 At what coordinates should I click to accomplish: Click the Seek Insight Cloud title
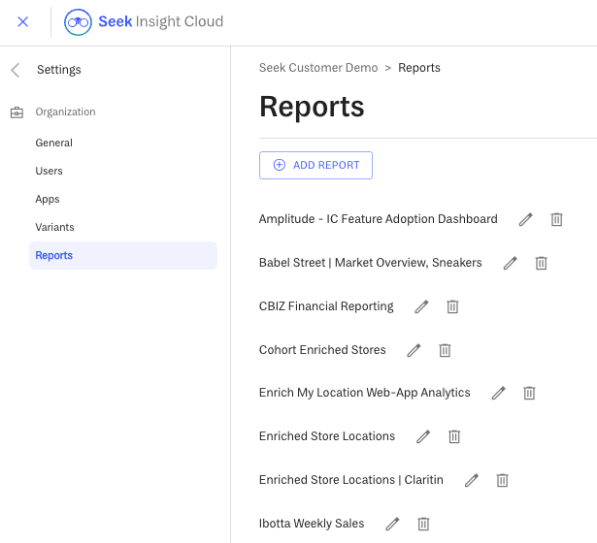[x=161, y=21]
